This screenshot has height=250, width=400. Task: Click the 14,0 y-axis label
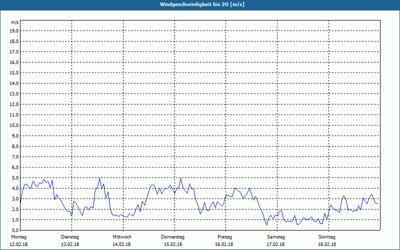14,83
